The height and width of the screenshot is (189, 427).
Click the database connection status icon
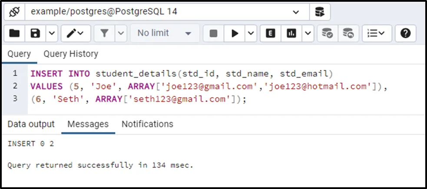[x=14, y=12]
